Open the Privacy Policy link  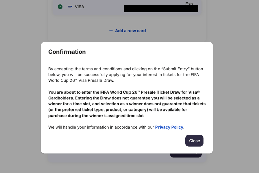tap(169, 127)
